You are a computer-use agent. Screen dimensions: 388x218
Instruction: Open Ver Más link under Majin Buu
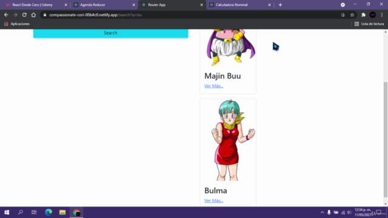[213, 86]
